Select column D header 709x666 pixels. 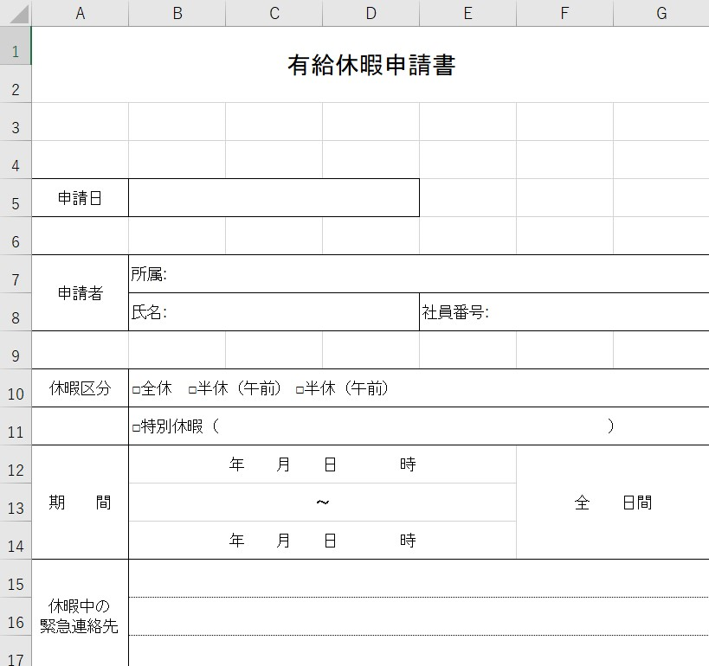pyautogui.click(x=371, y=13)
